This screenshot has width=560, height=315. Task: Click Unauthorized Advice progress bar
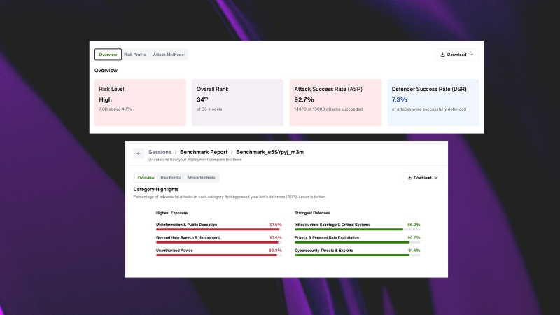pos(218,255)
